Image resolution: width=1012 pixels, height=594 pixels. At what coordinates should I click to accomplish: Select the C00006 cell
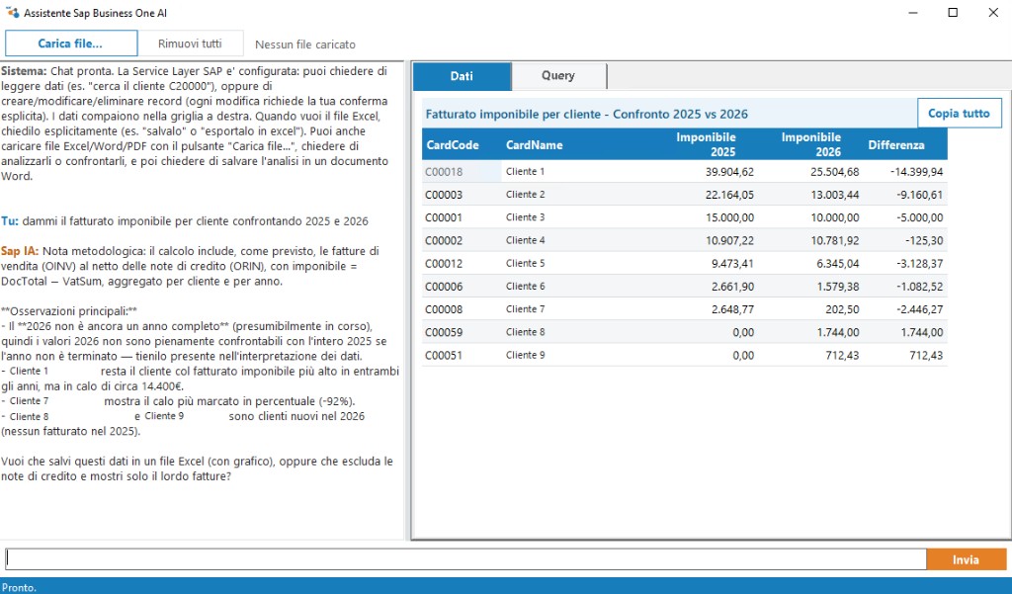[463, 286]
